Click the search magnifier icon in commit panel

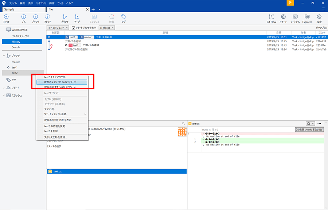coord(183,124)
